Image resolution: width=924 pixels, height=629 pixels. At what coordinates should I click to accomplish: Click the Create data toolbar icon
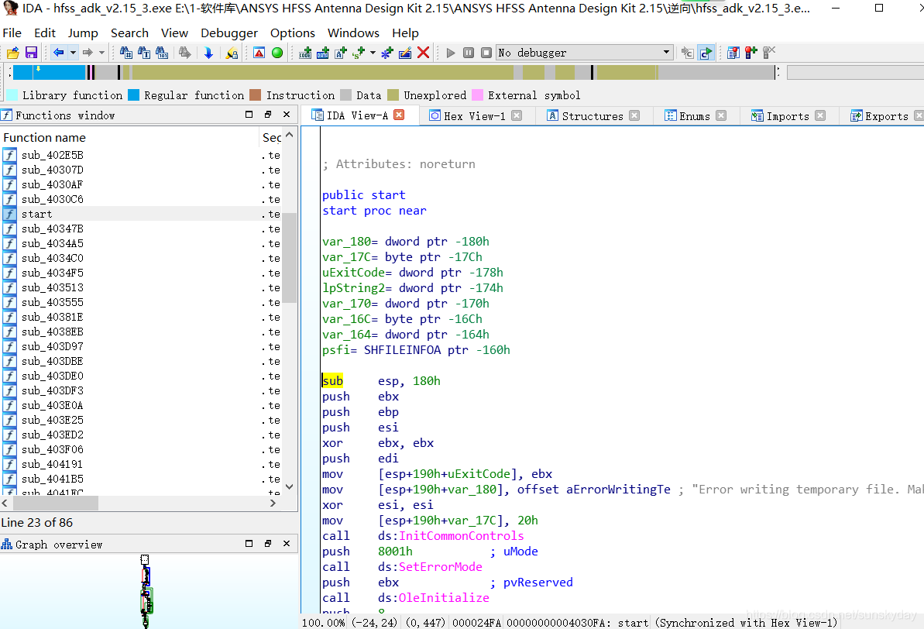[x=323, y=53]
